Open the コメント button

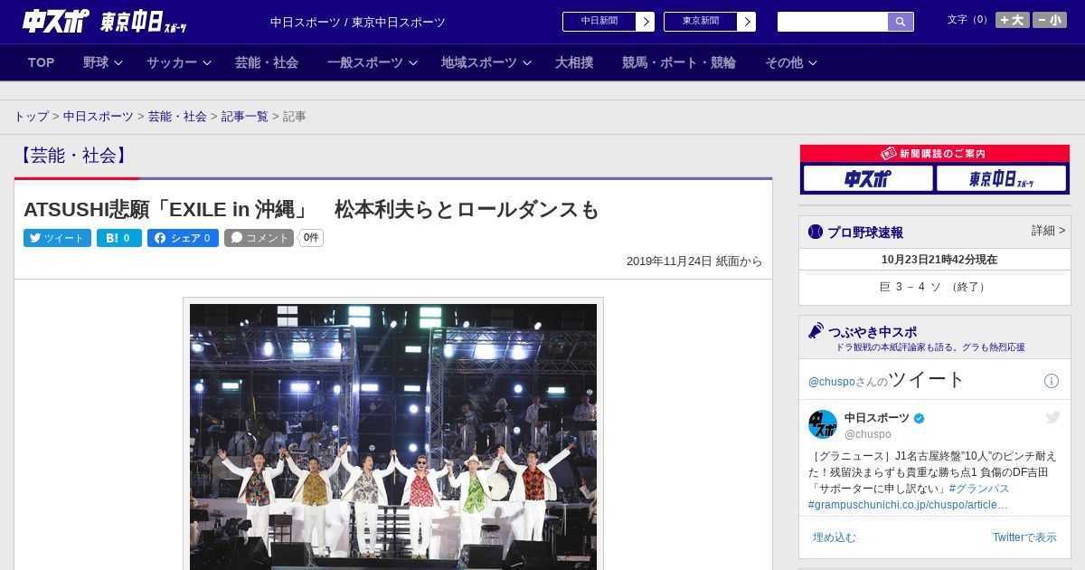[x=259, y=238]
